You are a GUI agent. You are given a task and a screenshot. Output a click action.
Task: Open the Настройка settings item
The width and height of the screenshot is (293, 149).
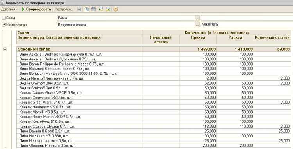coord(63,9)
